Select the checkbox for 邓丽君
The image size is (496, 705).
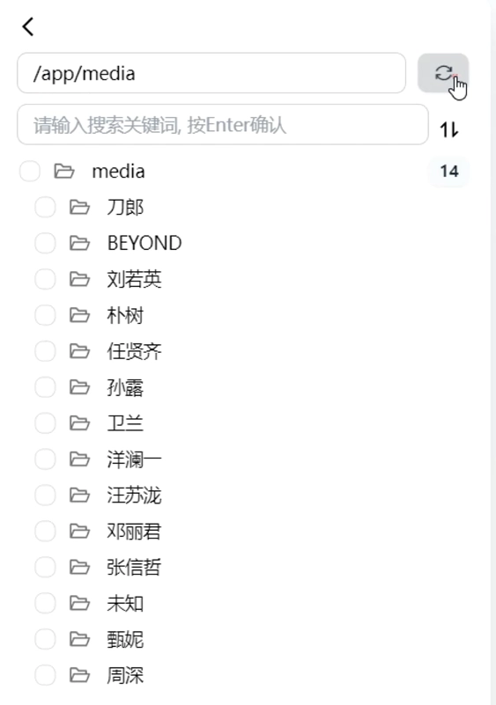pyautogui.click(x=45, y=531)
